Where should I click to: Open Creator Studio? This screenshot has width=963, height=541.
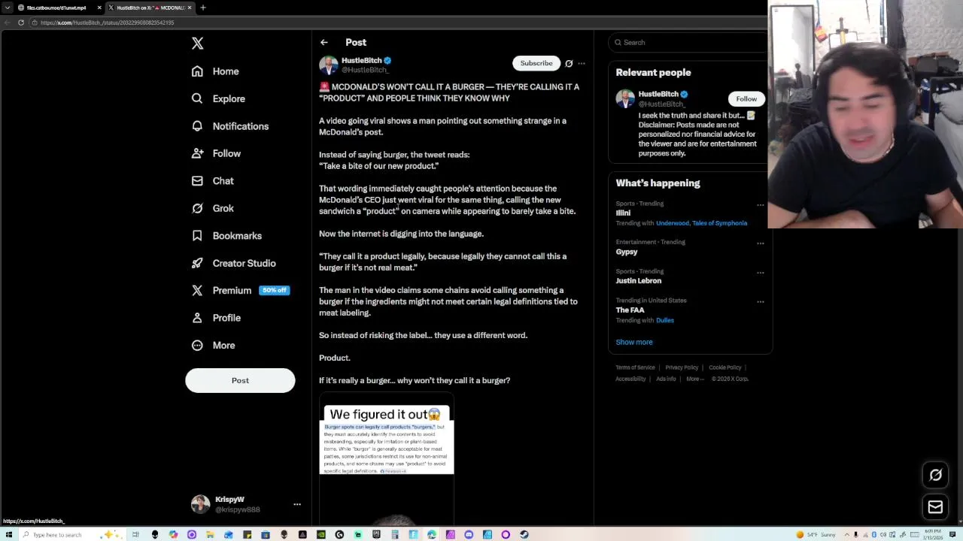point(233,263)
